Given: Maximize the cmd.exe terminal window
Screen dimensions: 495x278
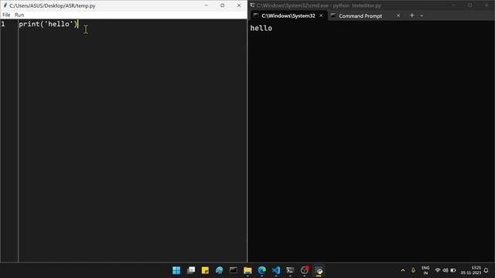Looking at the screenshot, I should [x=470, y=5].
